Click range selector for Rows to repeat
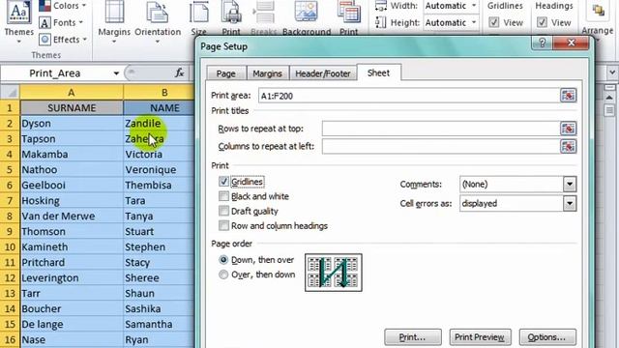Image resolution: width=619 pixels, height=348 pixels. 568,129
